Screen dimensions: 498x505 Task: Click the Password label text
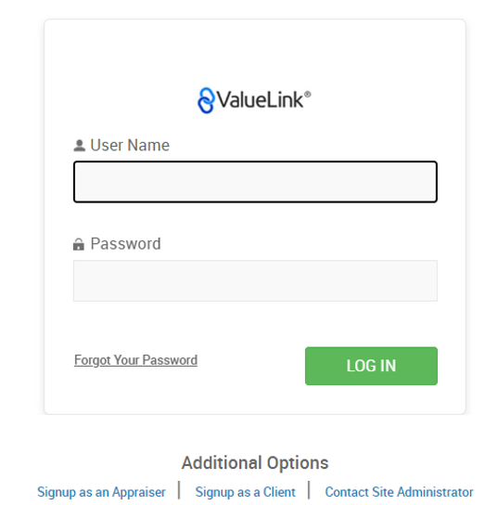pos(125,244)
